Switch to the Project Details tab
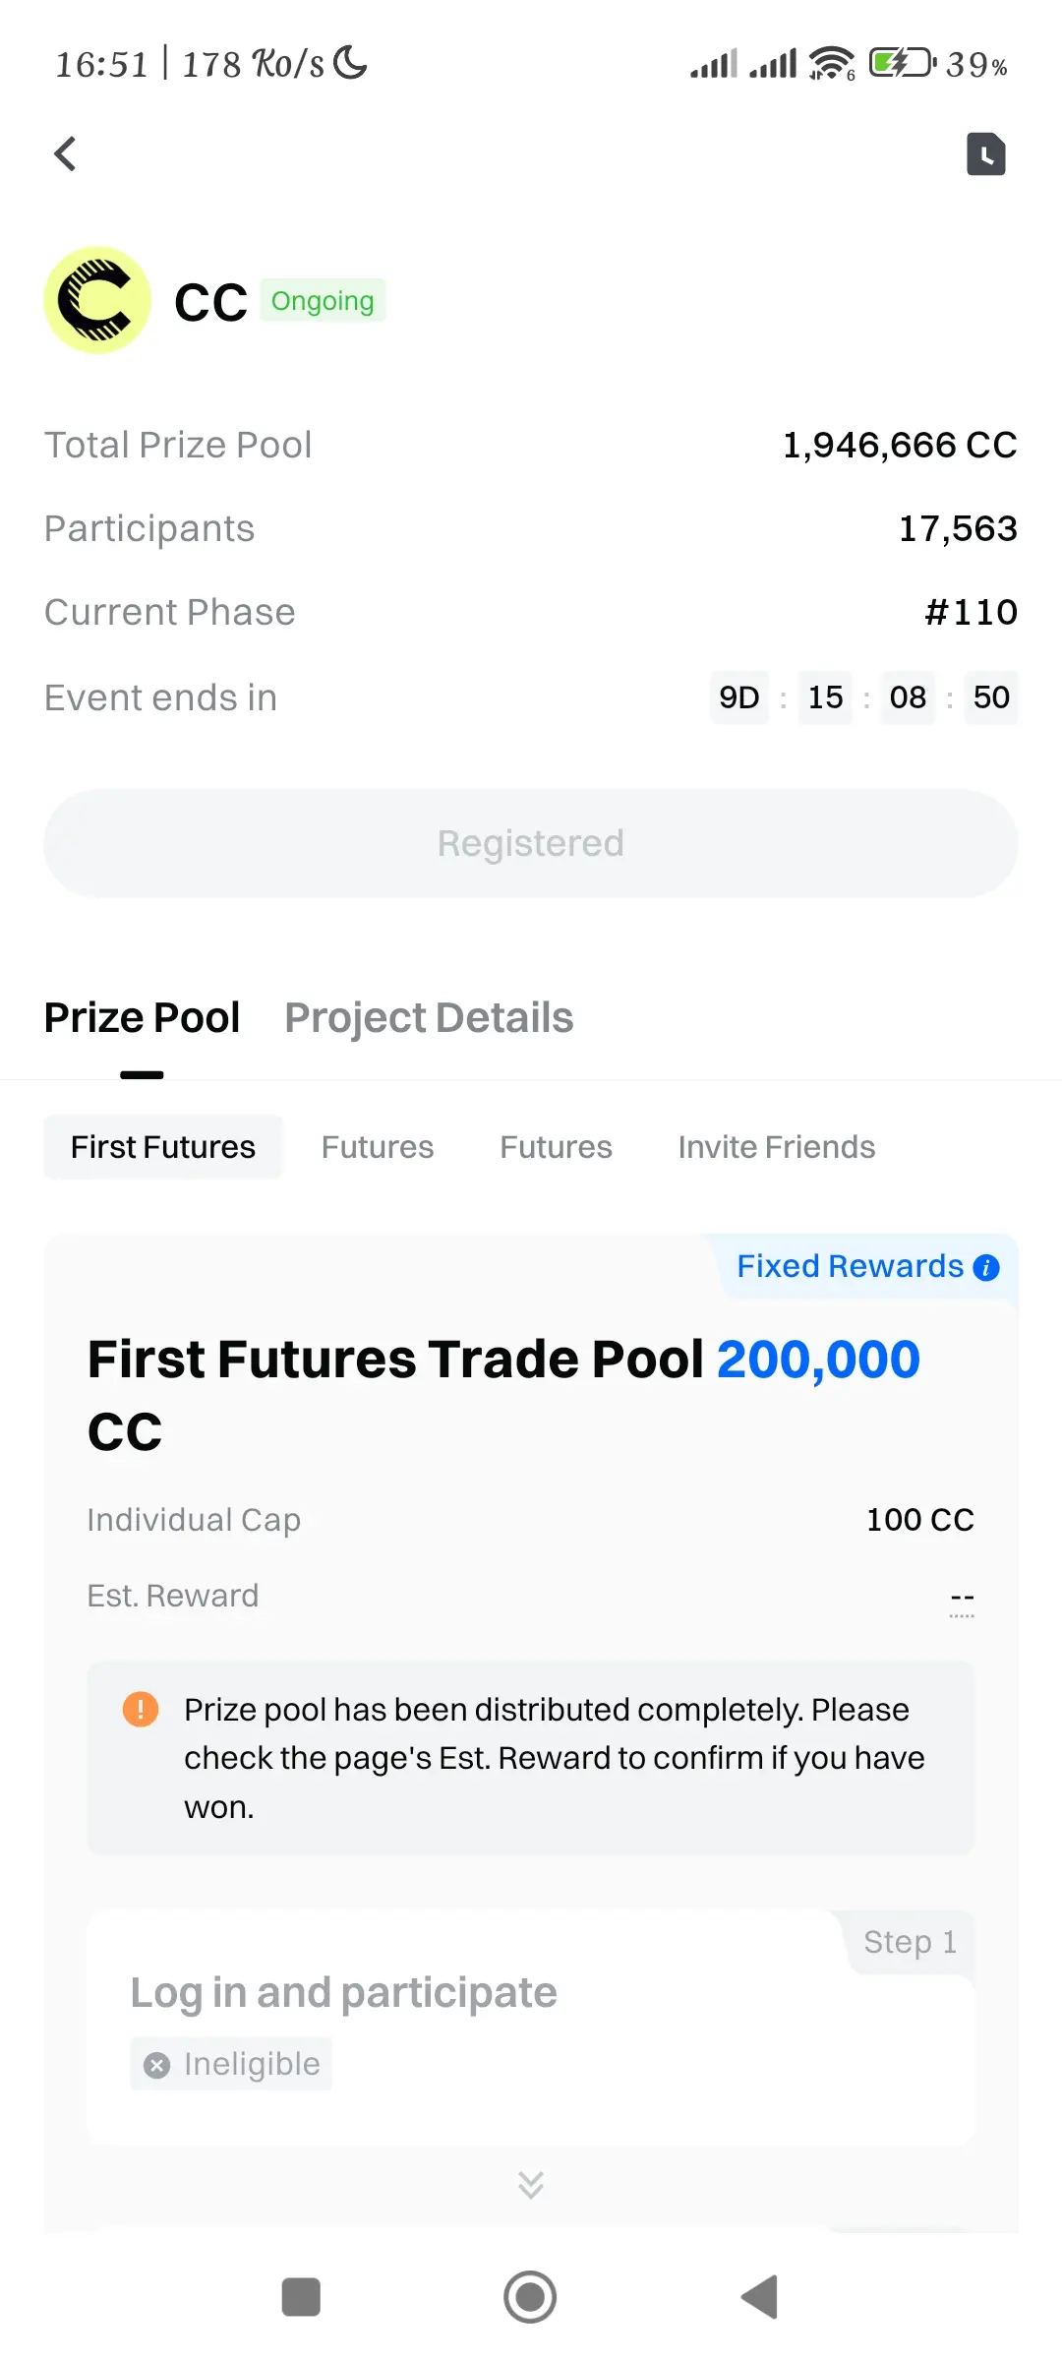The image size is (1062, 2361). [x=429, y=1017]
